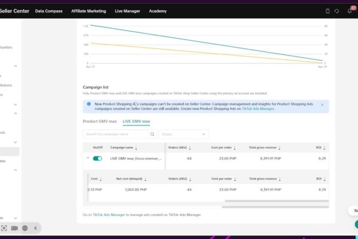Open Academy in the top navigation
This screenshot has height=239, width=358.
(158, 11)
